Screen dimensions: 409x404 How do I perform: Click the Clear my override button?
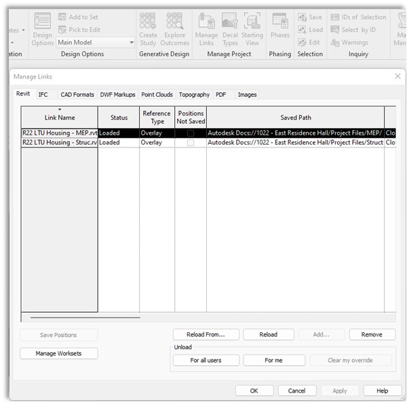point(350,360)
